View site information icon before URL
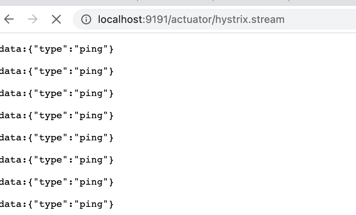356x215 pixels. pyautogui.click(x=86, y=20)
